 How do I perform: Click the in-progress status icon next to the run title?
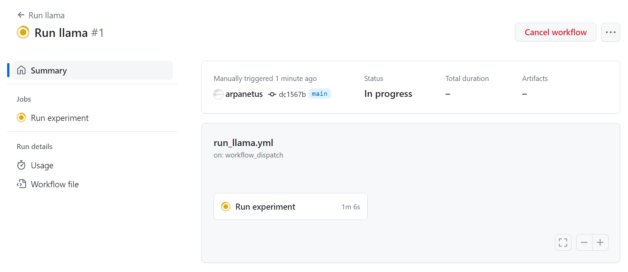(23, 33)
